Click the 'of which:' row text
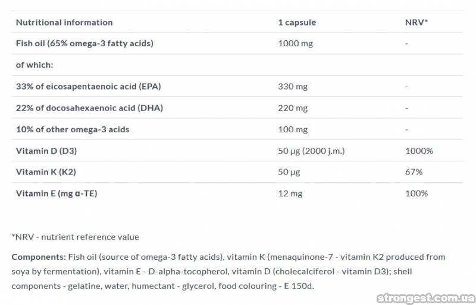This screenshot has width=476, height=305. 35,65
